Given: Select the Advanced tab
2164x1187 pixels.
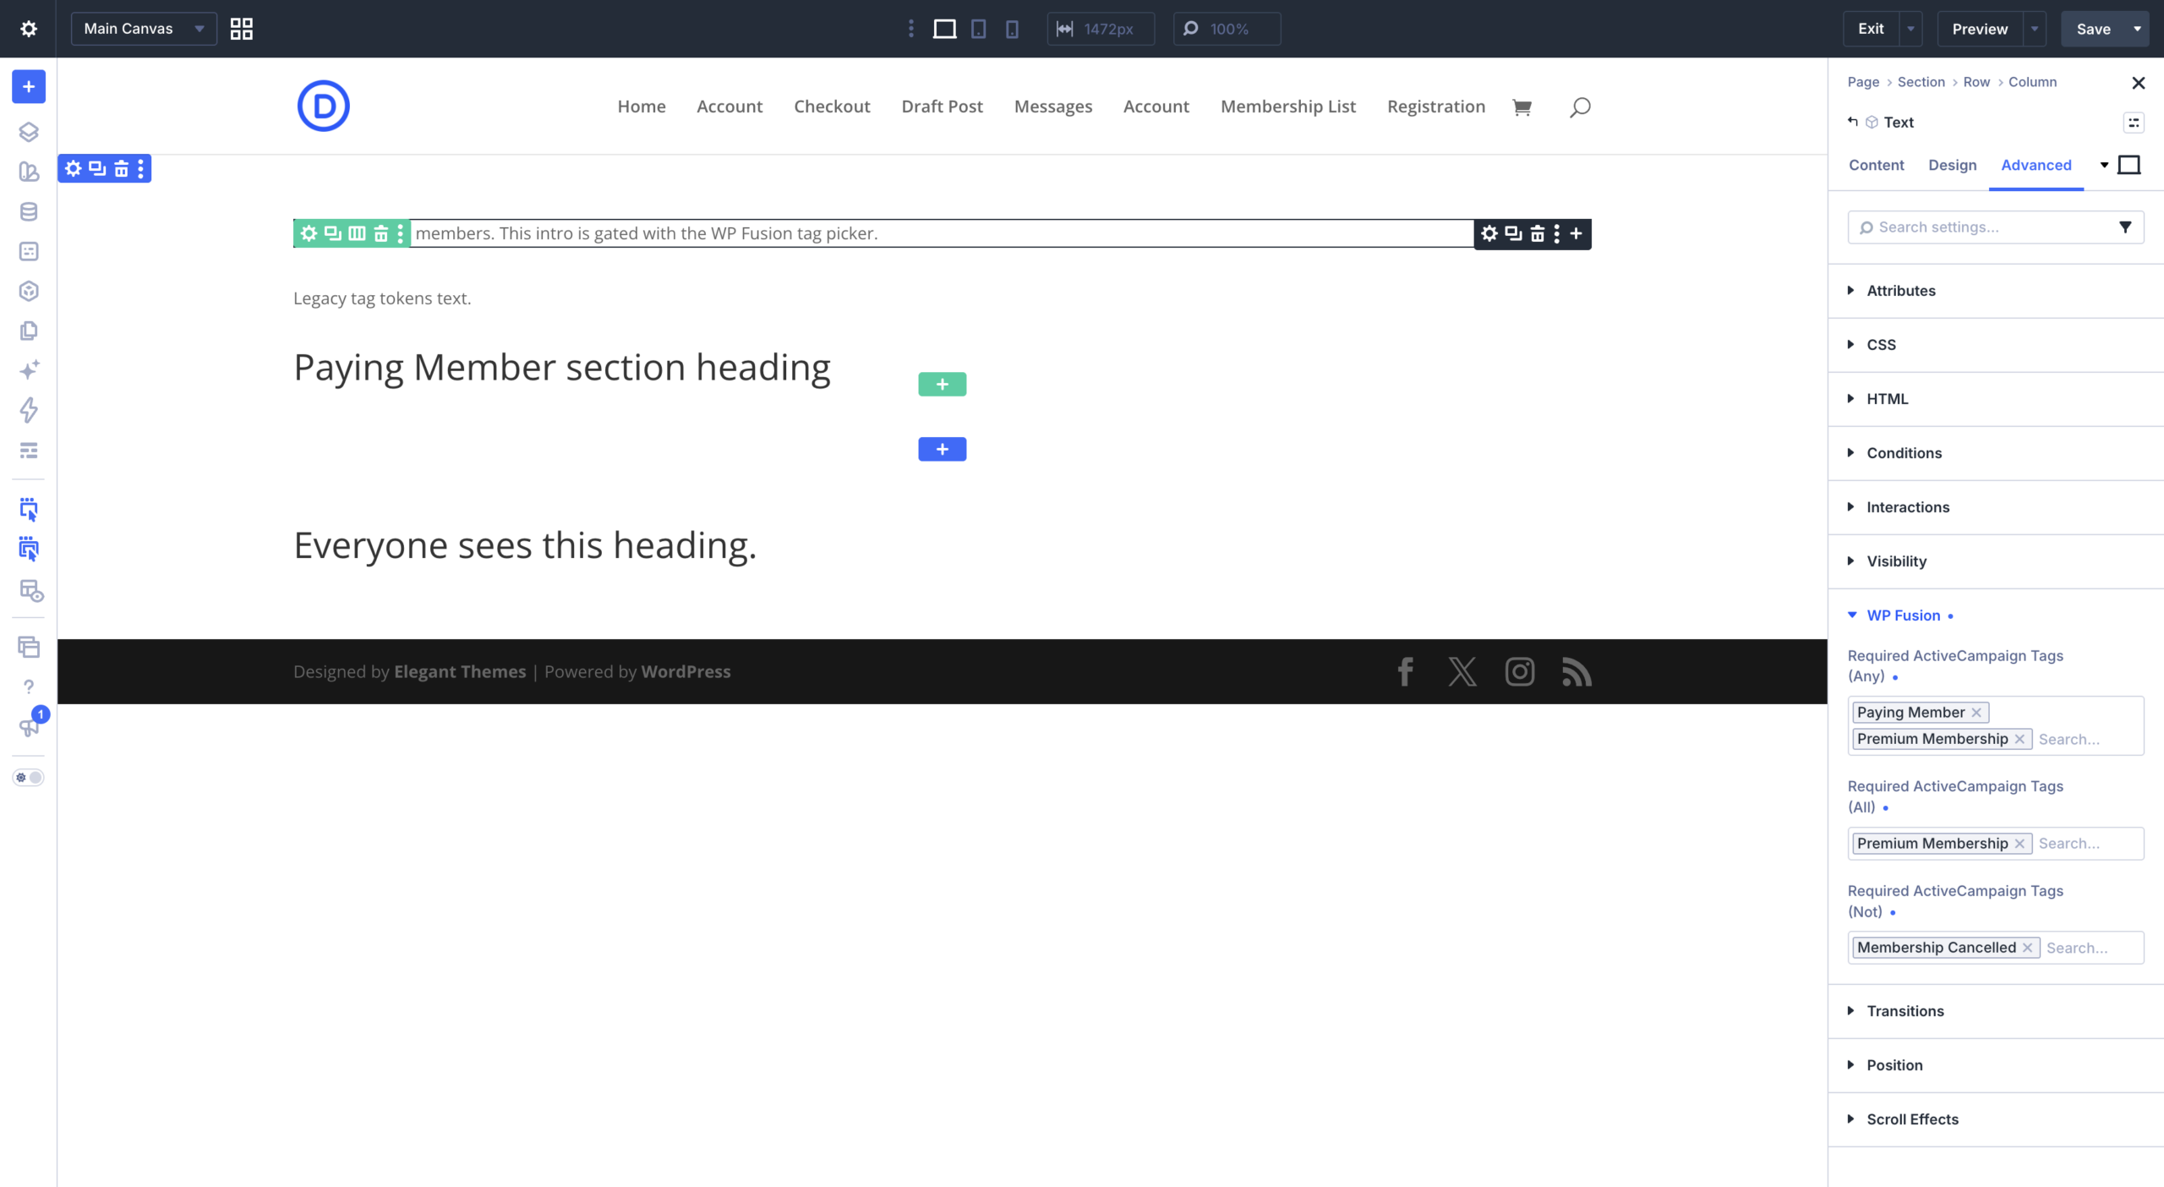Looking at the screenshot, I should point(2036,165).
